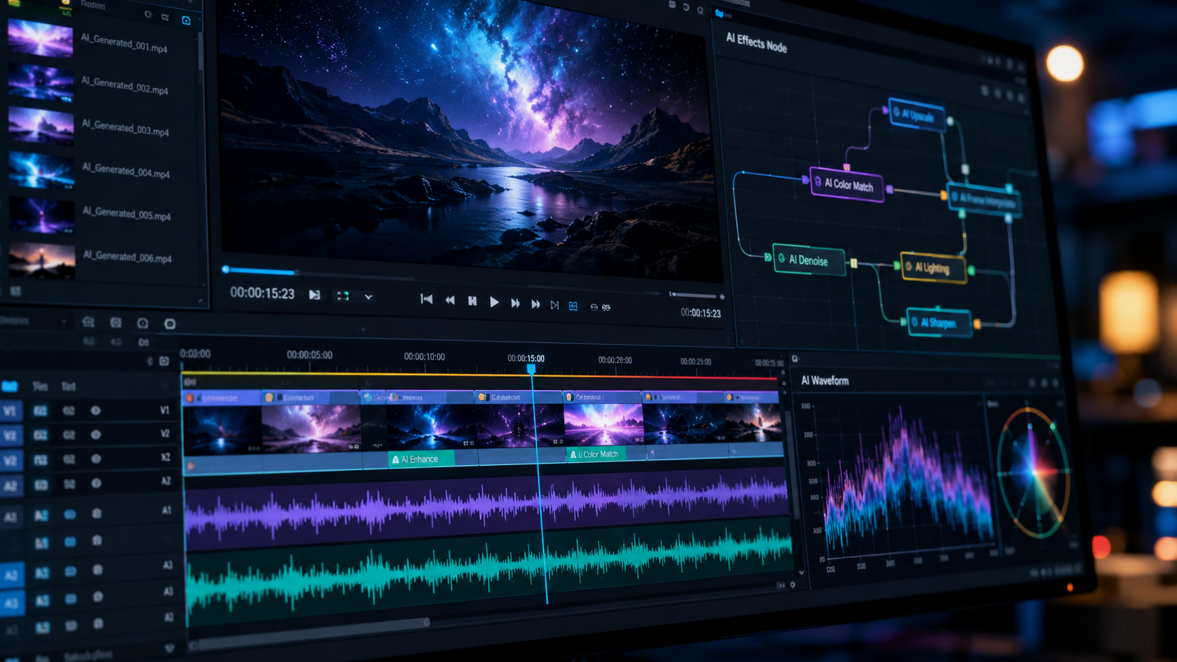This screenshot has height=662, width=1177.
Task: Click the yellow output port of AI Denoise
Action: [x=854, y=263]
